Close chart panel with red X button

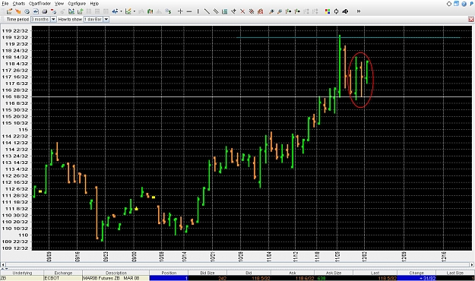click(471, 20)
